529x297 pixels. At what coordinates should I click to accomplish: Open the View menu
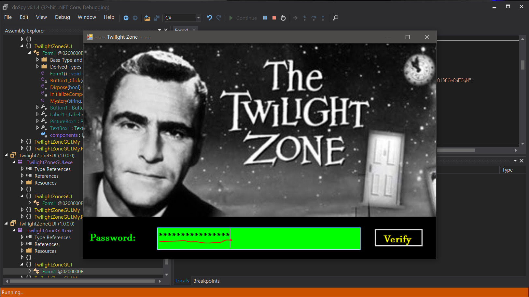pyautogui.click(x=41, y=17)
